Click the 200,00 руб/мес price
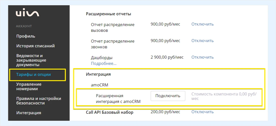The height and width of the screenshot is (126, 276). point(165,112)
